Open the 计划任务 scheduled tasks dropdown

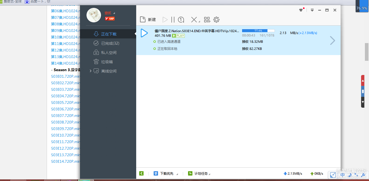200,173
